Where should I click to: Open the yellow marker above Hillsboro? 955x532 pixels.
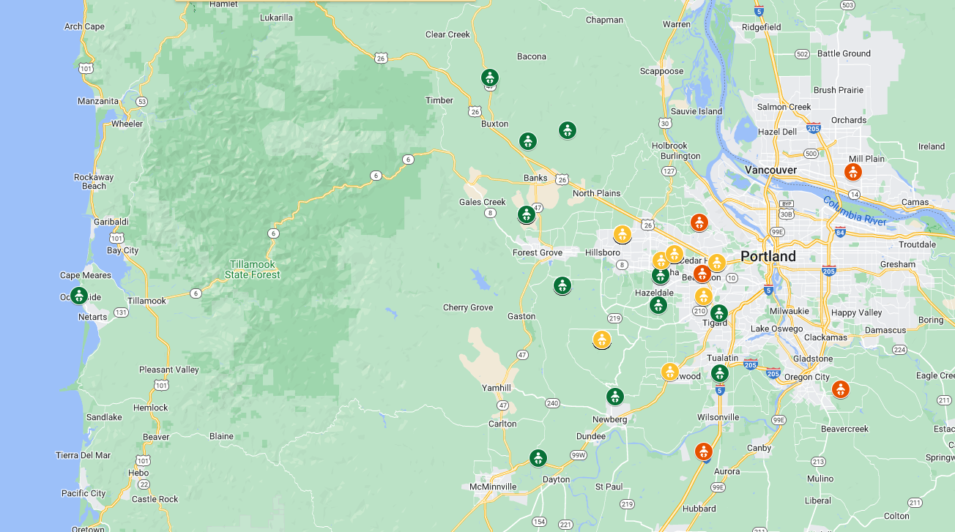622,234
